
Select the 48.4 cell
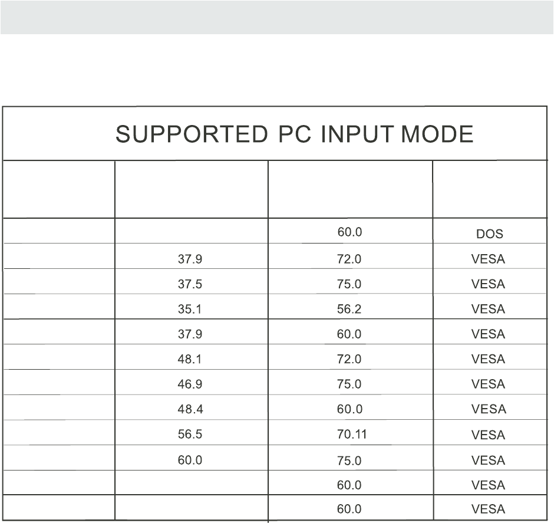tap(190, 409)
